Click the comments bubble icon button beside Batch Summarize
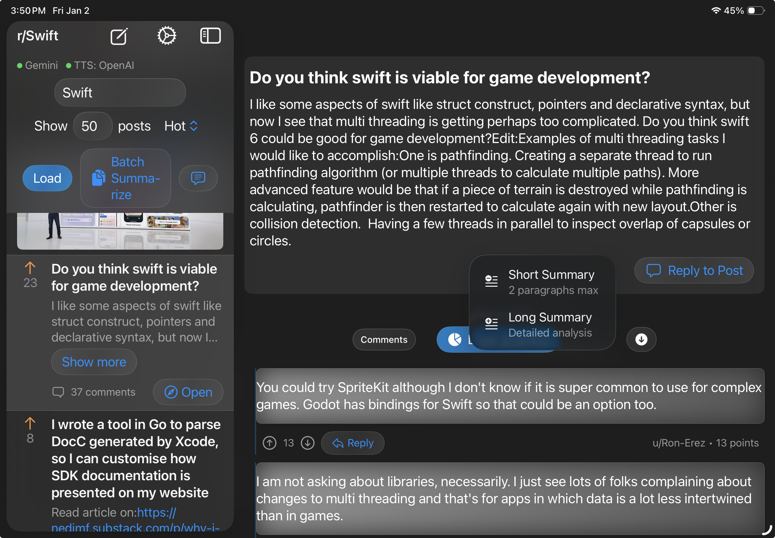The height and width of the screenshot is (538, 775). pyautogui.click(x=198, y=178)
